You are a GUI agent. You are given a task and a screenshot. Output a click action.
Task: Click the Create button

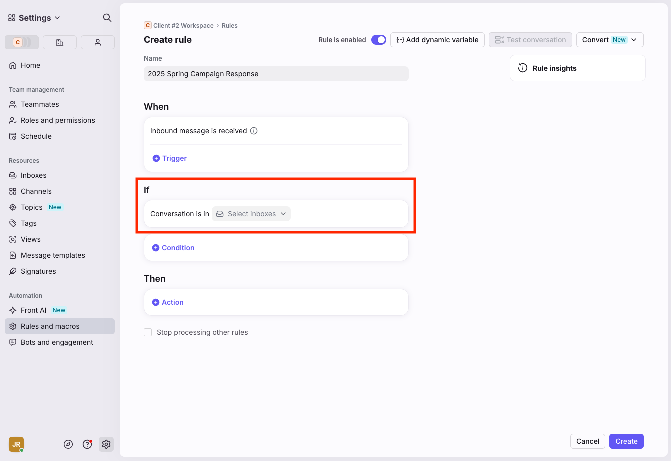click(626, 441)
